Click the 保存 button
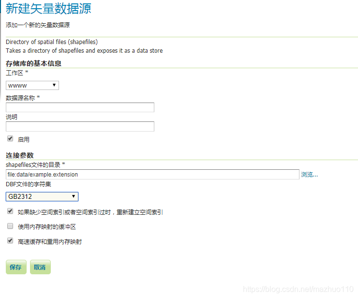The image size is (358, 298). [x=16, y=267]
